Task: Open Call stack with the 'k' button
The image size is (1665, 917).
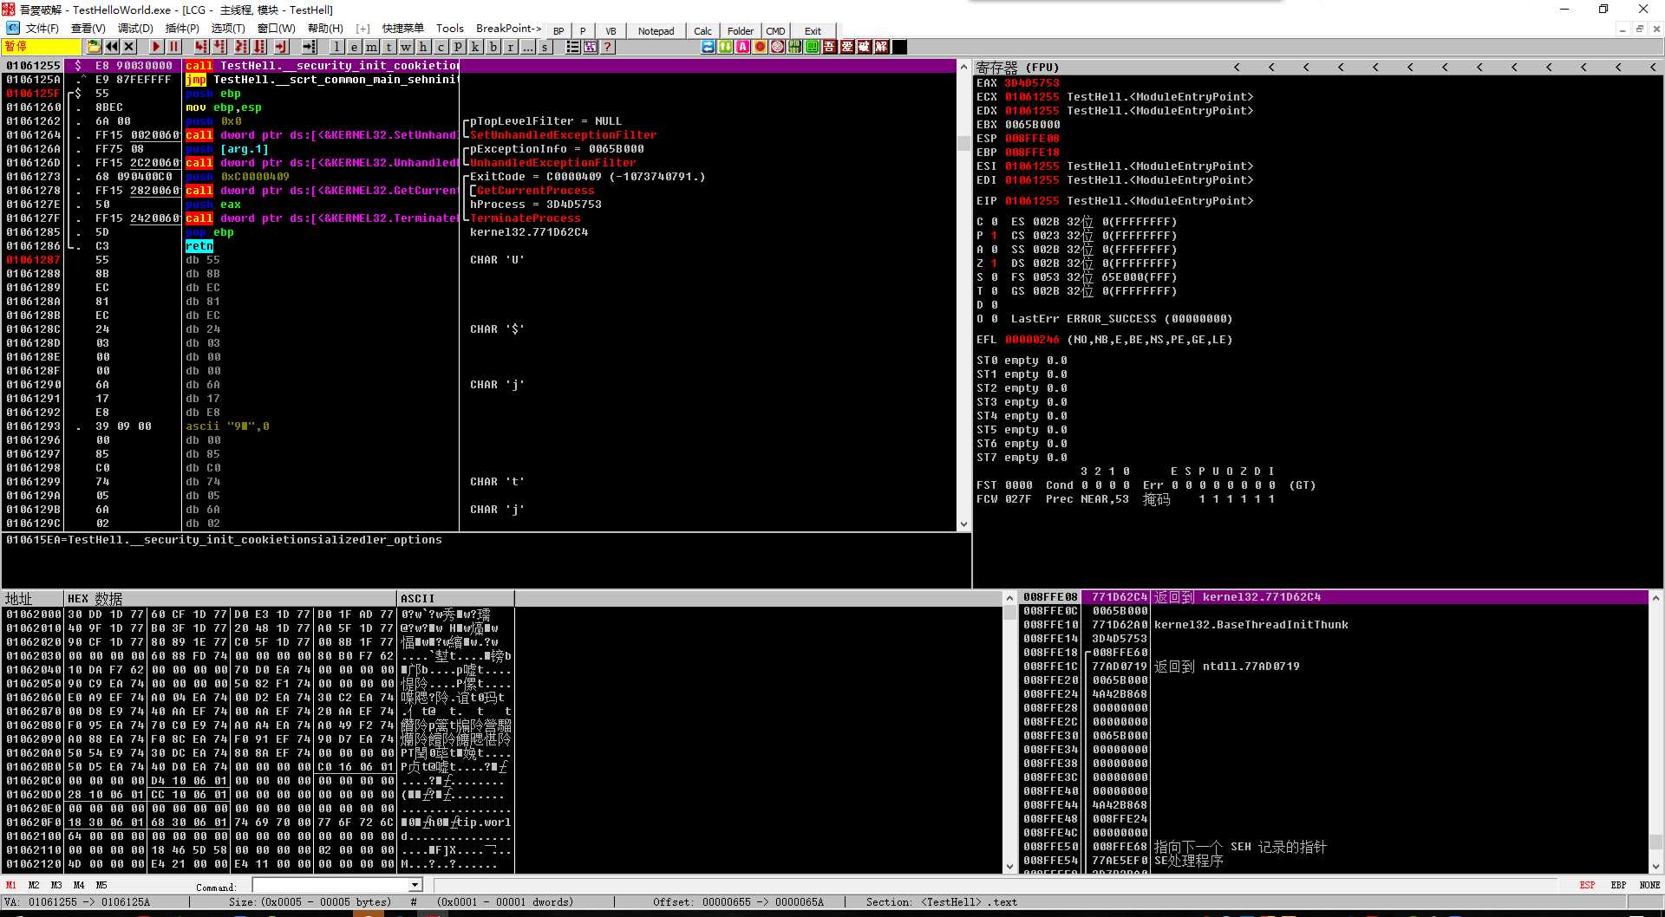Action: 475,47
